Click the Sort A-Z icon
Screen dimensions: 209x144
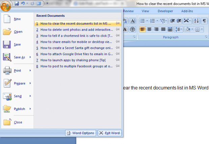[196, 21]
